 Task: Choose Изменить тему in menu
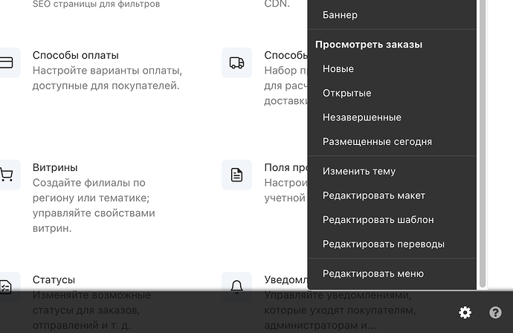click(x=392, y=172)
